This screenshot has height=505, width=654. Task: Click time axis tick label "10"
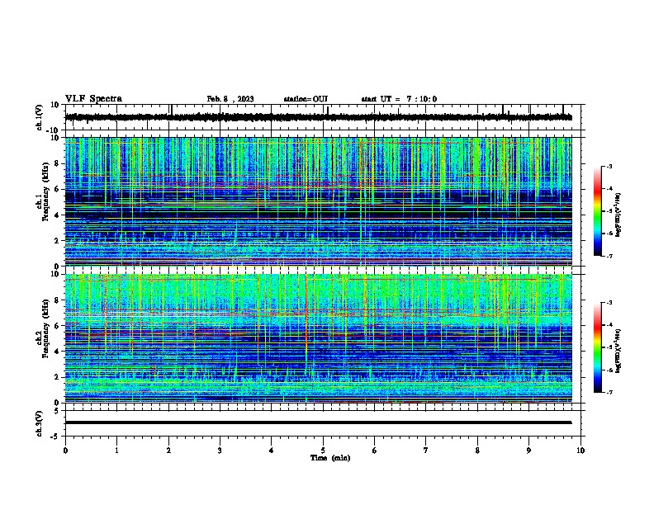581,451
